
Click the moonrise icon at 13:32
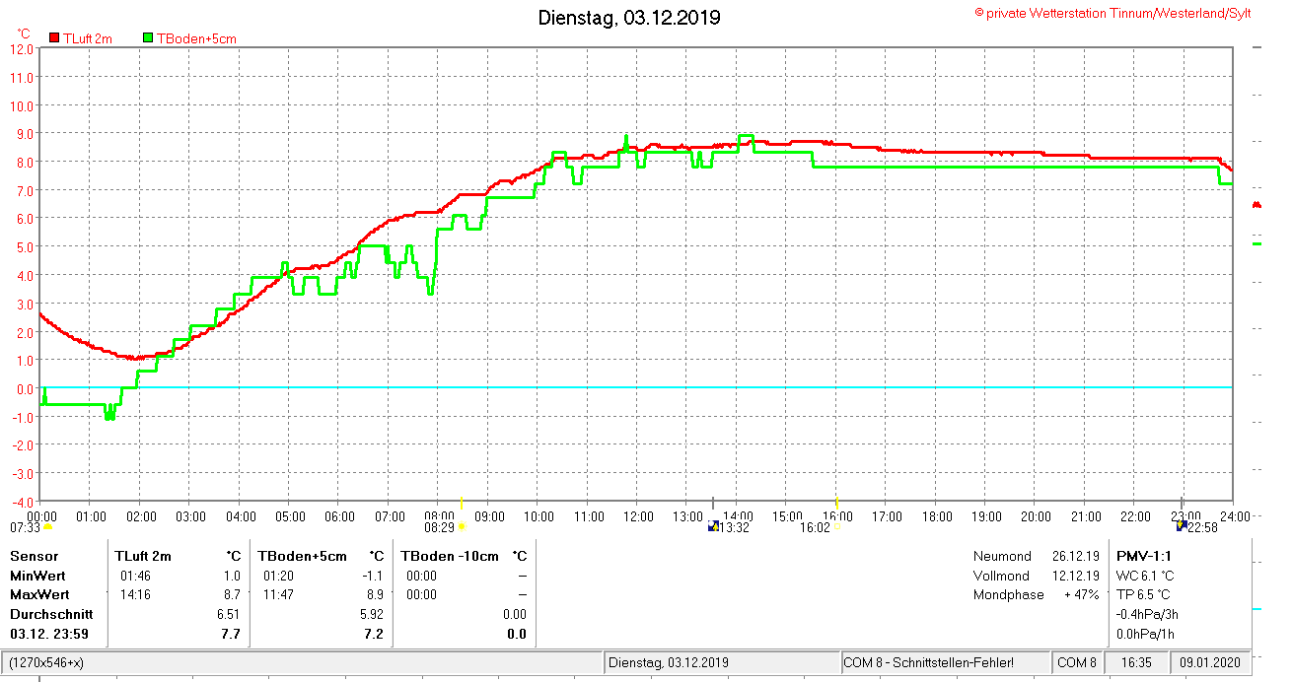click(x=713, y=526)
